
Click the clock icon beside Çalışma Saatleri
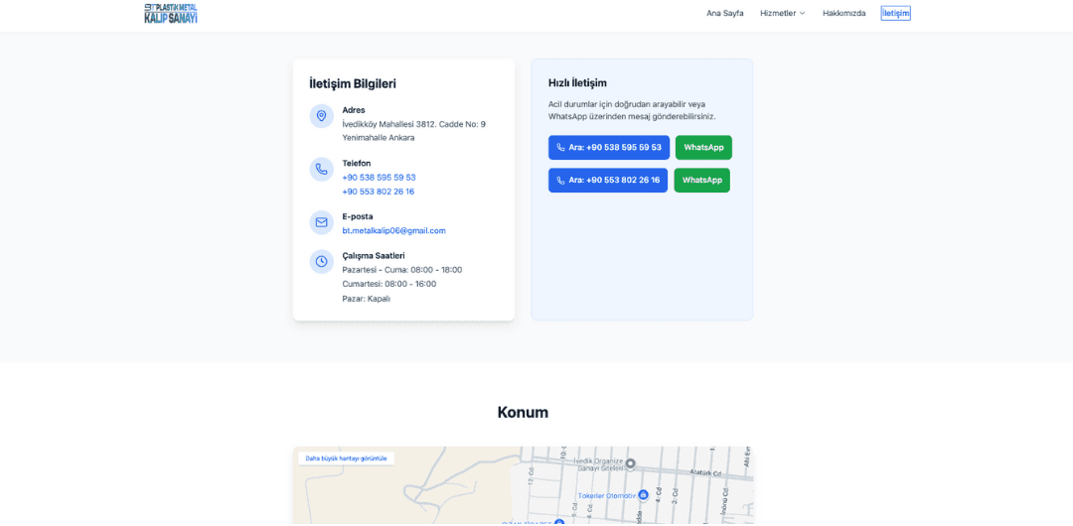click(321, 261)
